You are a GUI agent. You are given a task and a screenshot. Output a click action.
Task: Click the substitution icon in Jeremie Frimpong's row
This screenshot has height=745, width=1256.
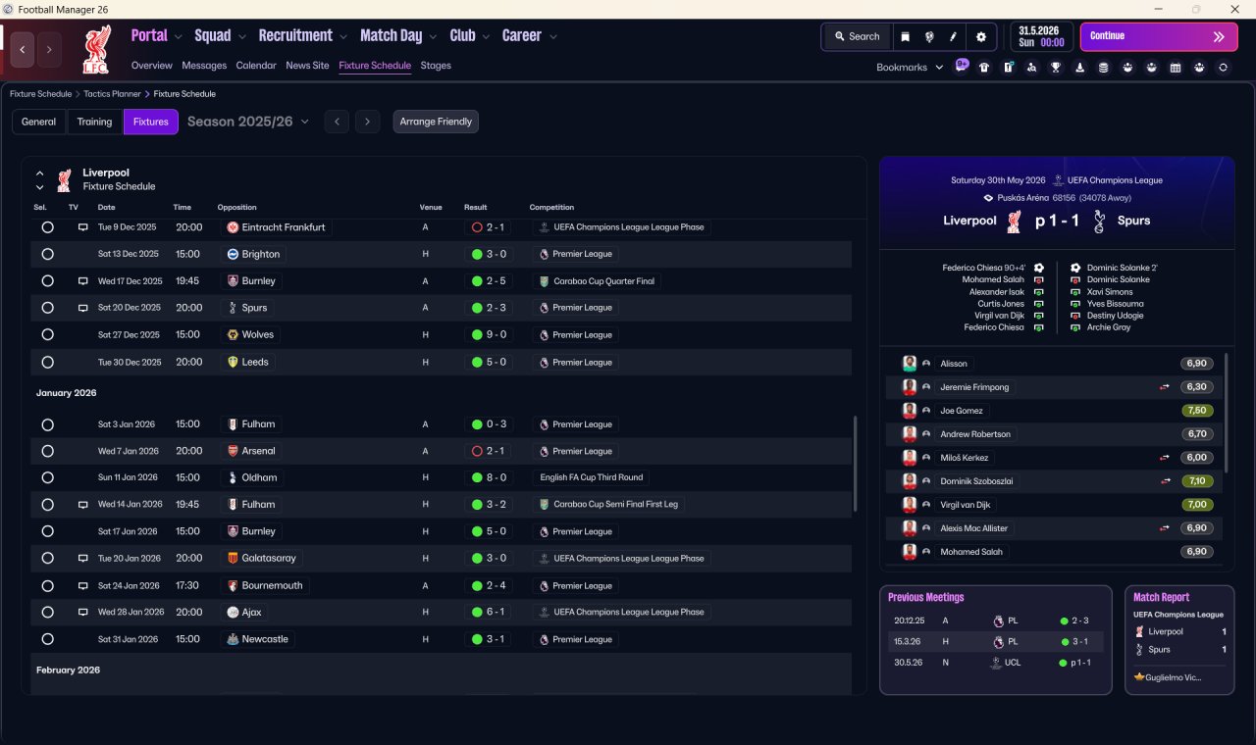coord(1165,387)
